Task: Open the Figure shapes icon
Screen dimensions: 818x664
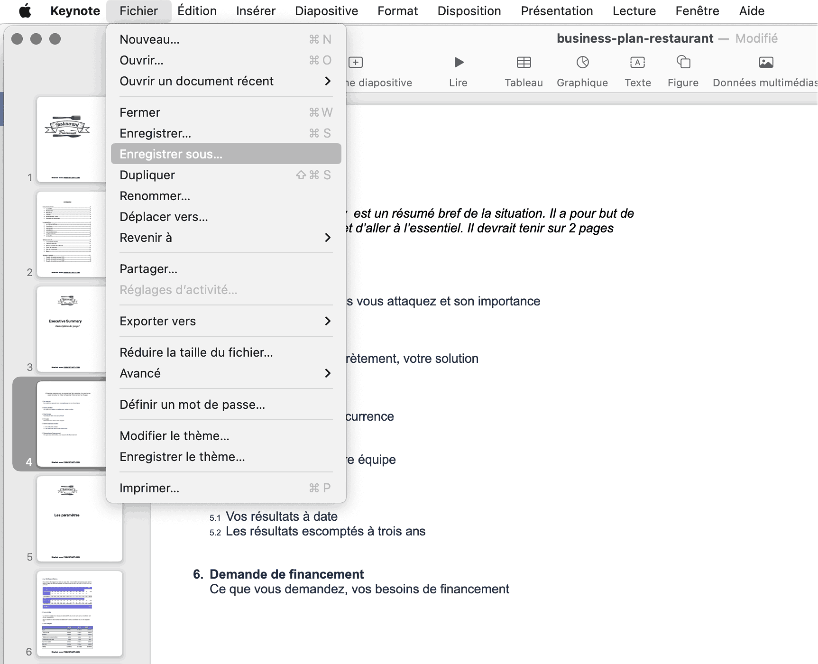Action: pyautogui.click(x=683, y=62)
